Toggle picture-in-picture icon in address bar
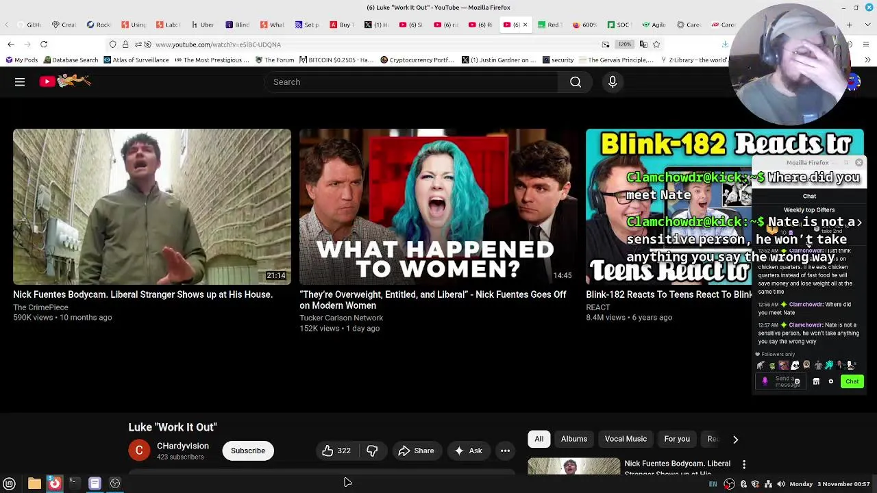This screenshot has height=493, width=877. [x=606, y=45]
